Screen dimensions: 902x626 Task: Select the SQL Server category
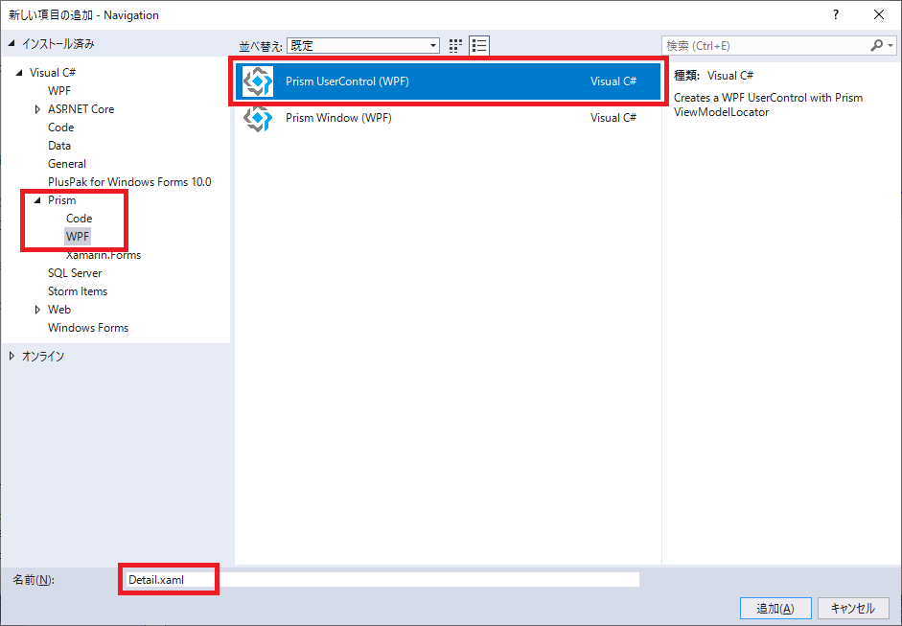75,272
